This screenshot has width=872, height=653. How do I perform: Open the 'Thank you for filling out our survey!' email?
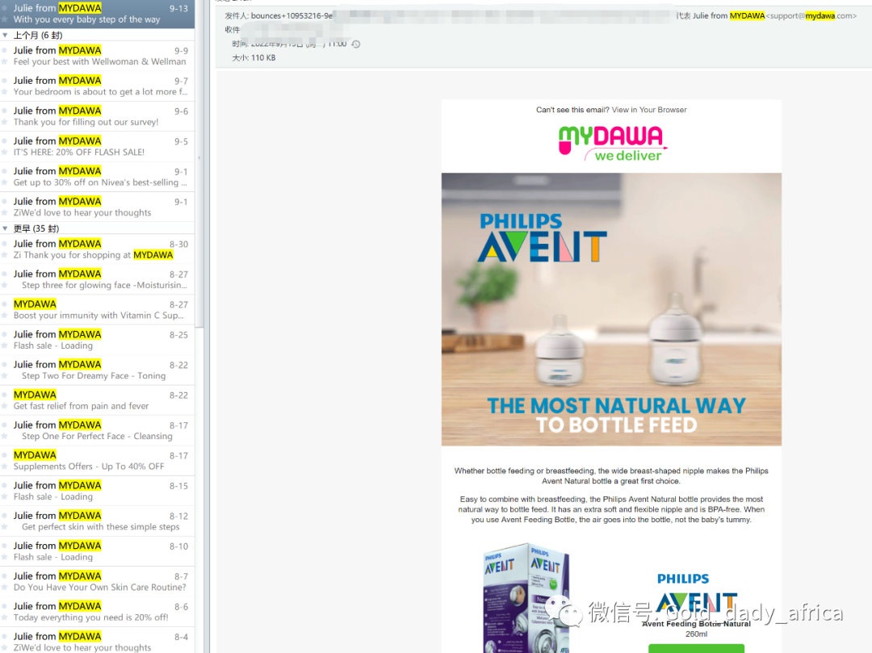click(x=98, y=116)
